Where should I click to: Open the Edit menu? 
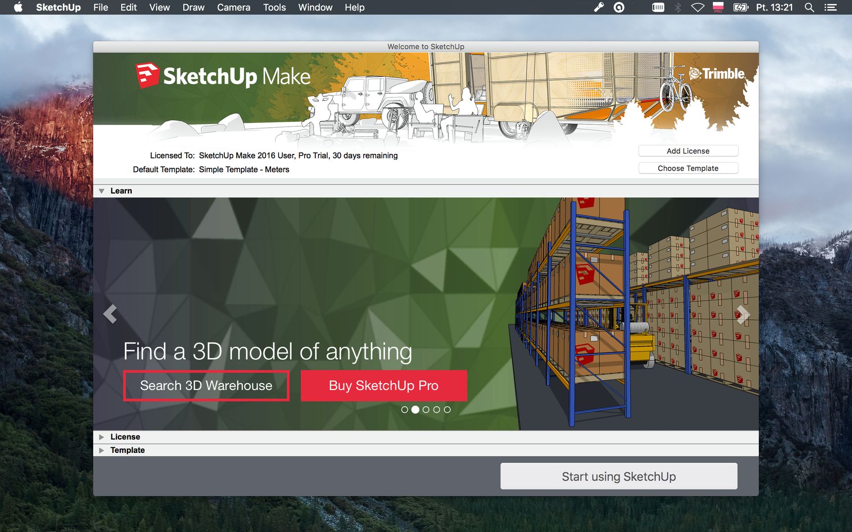[128, 7]
